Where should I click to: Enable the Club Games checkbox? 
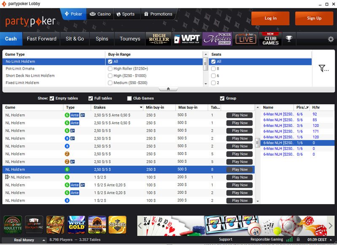[129, 98]
